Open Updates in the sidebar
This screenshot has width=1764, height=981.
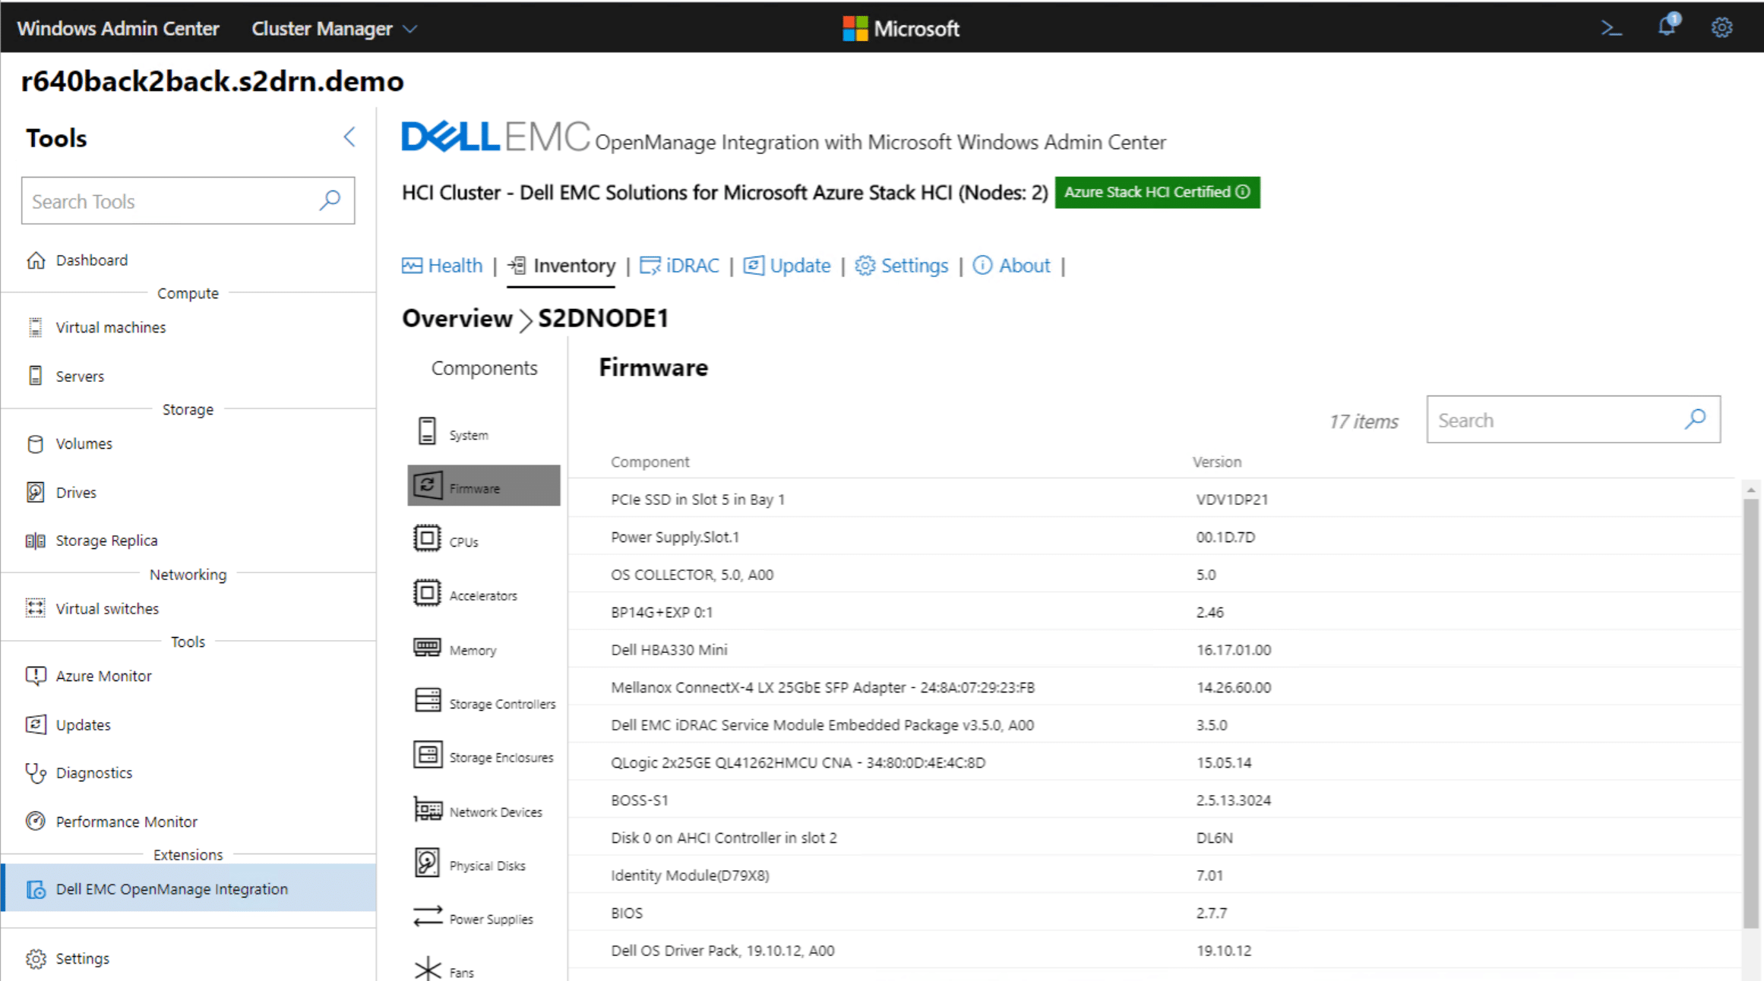click(188, 724)
